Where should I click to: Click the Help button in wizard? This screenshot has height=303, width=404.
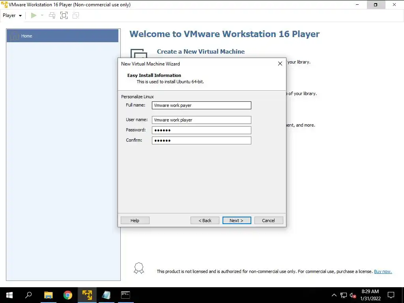135,220
